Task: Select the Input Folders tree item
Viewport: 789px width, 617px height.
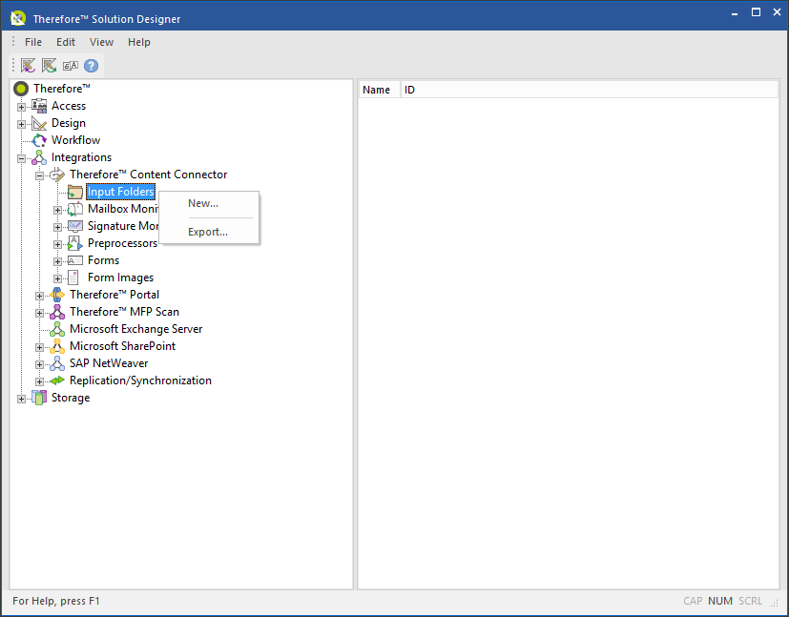Action: [x=120, y=192]
